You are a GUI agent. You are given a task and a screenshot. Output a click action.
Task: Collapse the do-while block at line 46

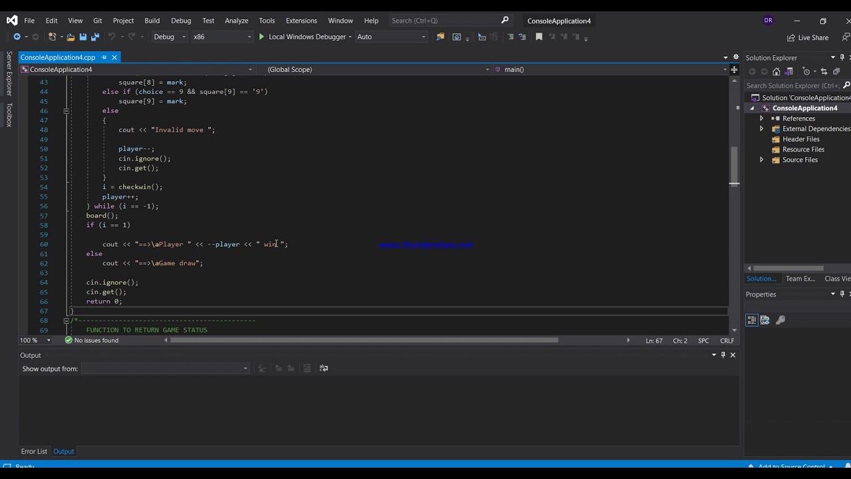66,111
